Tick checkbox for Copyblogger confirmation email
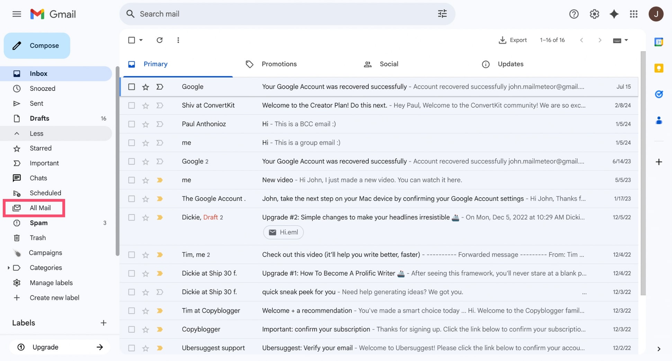Viewport: 672px width, 361px height. click(132, 329)
